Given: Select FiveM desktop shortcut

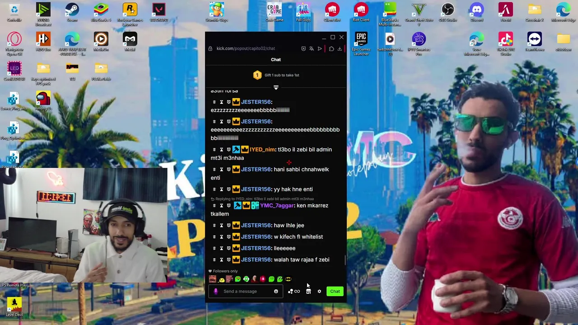Looking at the screenshot, I should [x=505, y=12].
